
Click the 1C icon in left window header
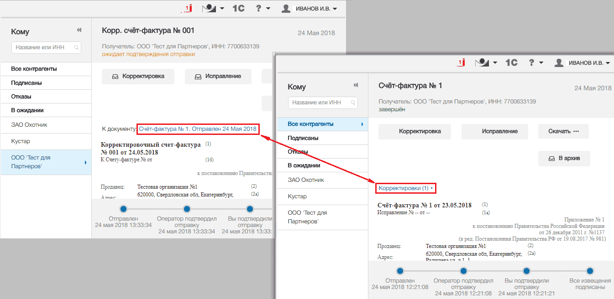click(x=239, y=8)
